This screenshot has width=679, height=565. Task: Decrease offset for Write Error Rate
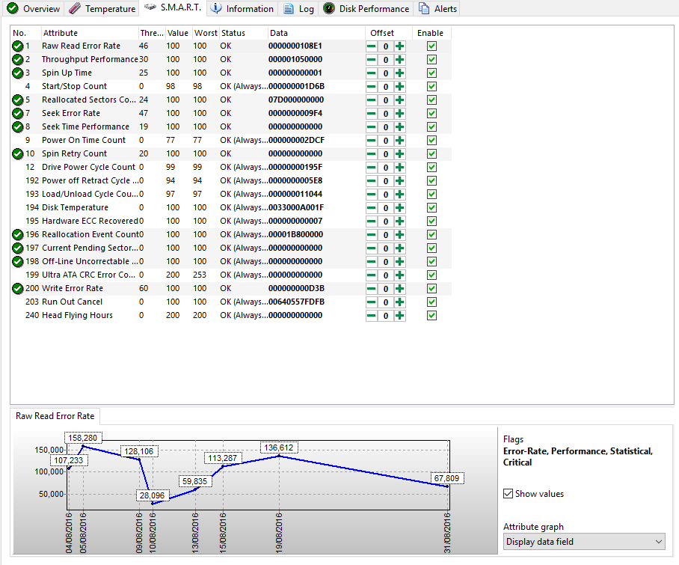tap(372, 289)
